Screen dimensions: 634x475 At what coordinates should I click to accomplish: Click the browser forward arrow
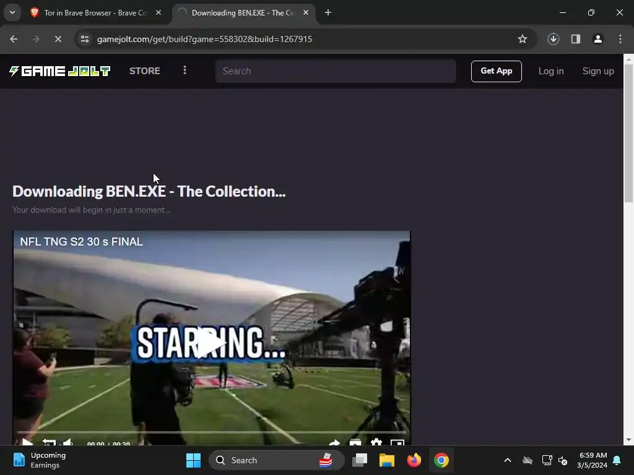tap(36, 39)
